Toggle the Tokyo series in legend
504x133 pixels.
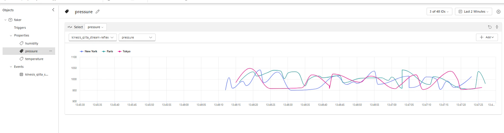(x=124, y=51)
